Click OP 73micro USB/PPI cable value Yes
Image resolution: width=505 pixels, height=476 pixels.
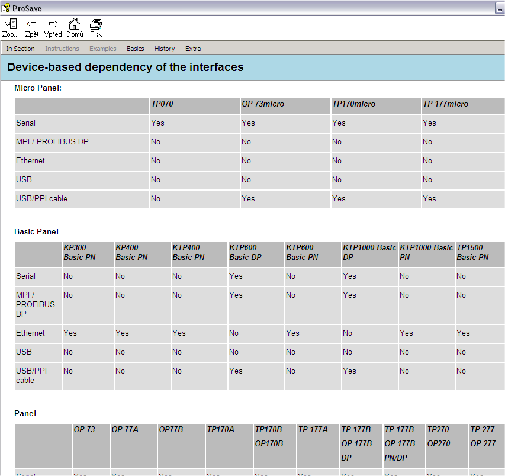pos(248,199)
